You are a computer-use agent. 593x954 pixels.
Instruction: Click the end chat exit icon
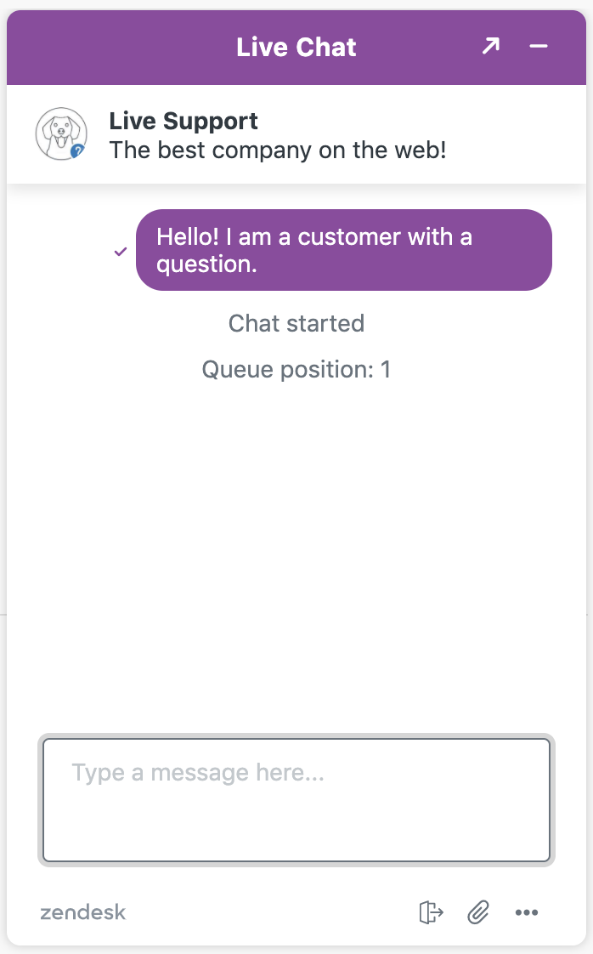click(432, 912)
